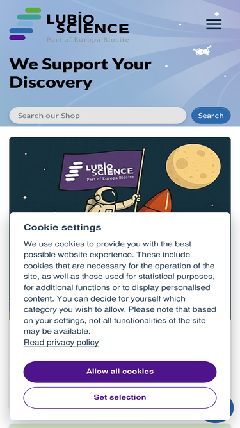The image size is (240, 428).
Task: Click the white molecule graphic in header
Action: [202, 51]
